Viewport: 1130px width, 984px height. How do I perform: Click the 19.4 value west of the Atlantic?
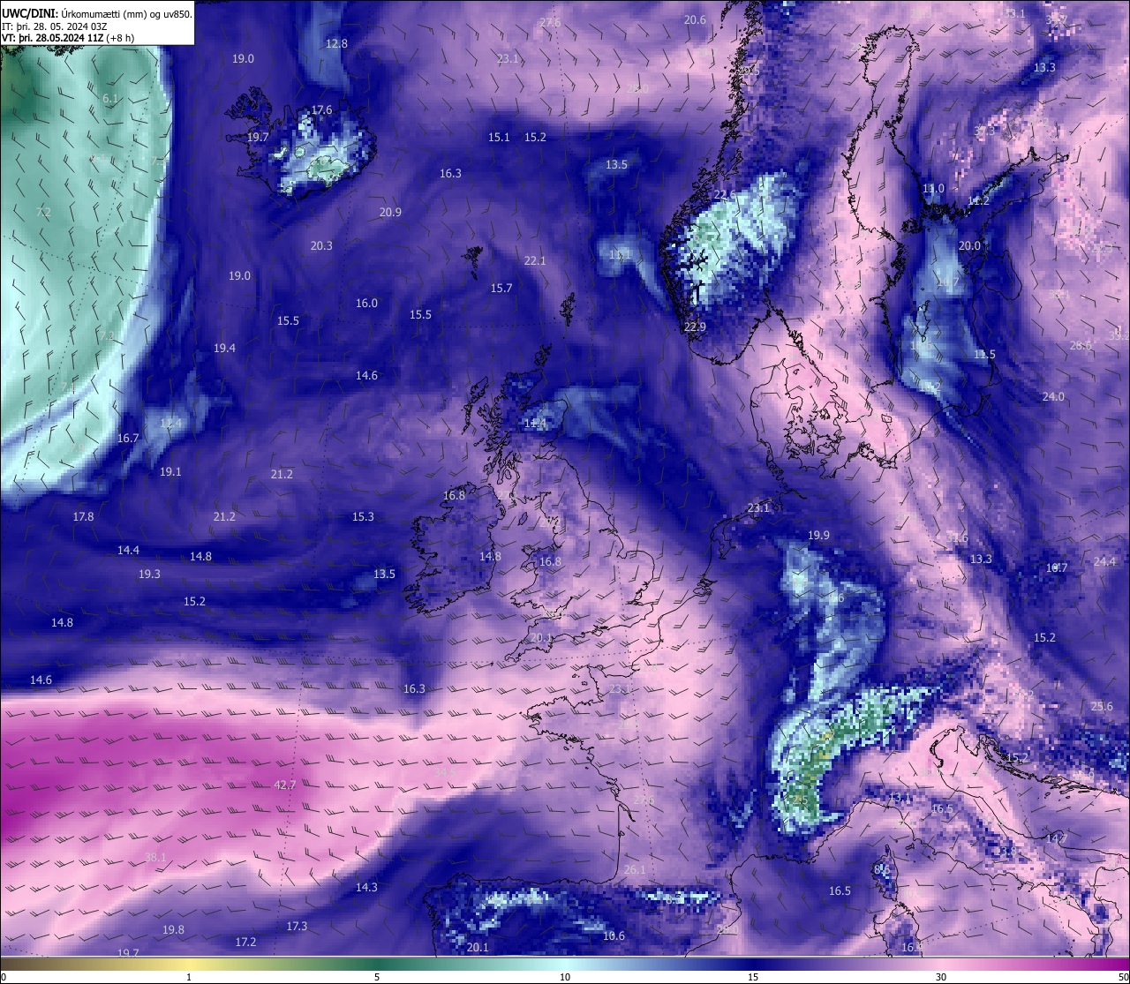(224, 348)
